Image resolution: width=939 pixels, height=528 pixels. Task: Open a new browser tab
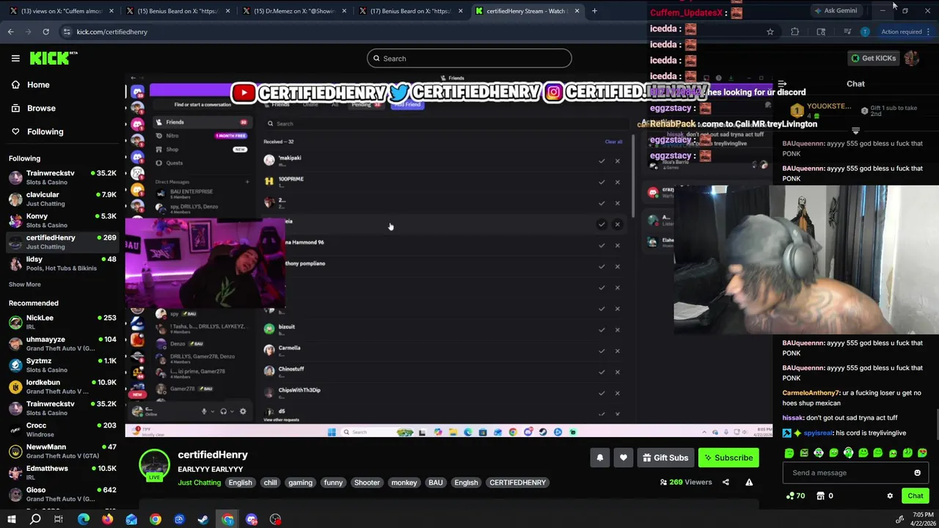coord(594,11)
